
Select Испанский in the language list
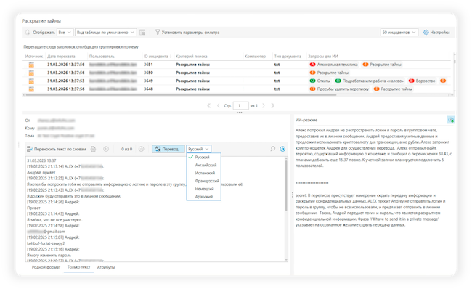204,173
